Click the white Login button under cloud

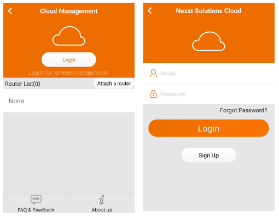click(x=69, y=60)
